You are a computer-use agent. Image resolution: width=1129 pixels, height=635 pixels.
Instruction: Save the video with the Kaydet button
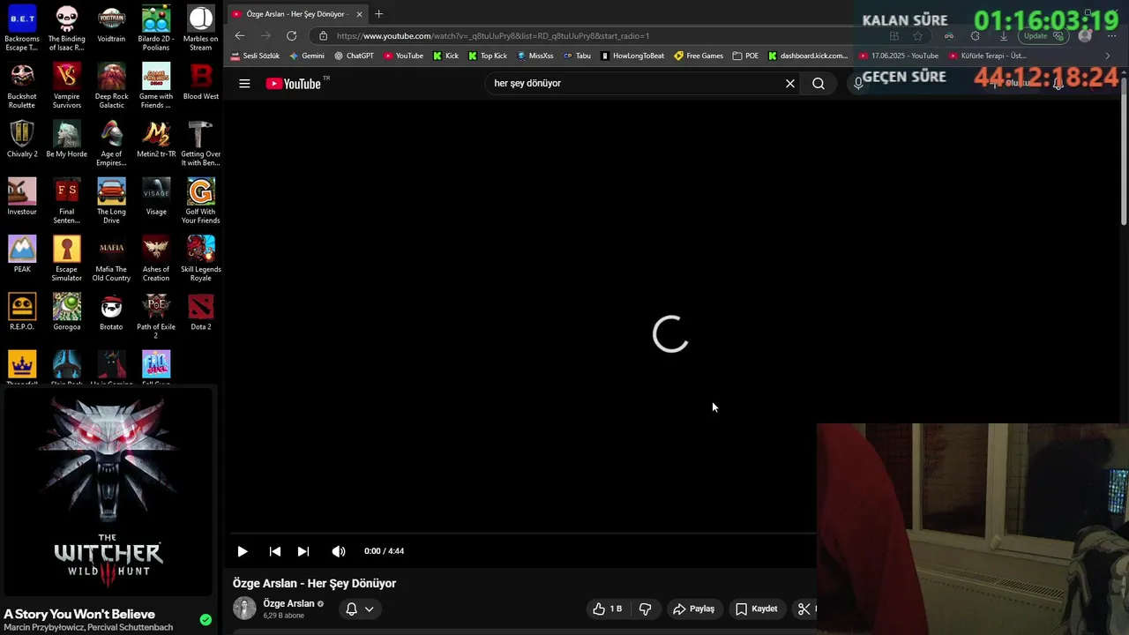click(x=756, y=609)
